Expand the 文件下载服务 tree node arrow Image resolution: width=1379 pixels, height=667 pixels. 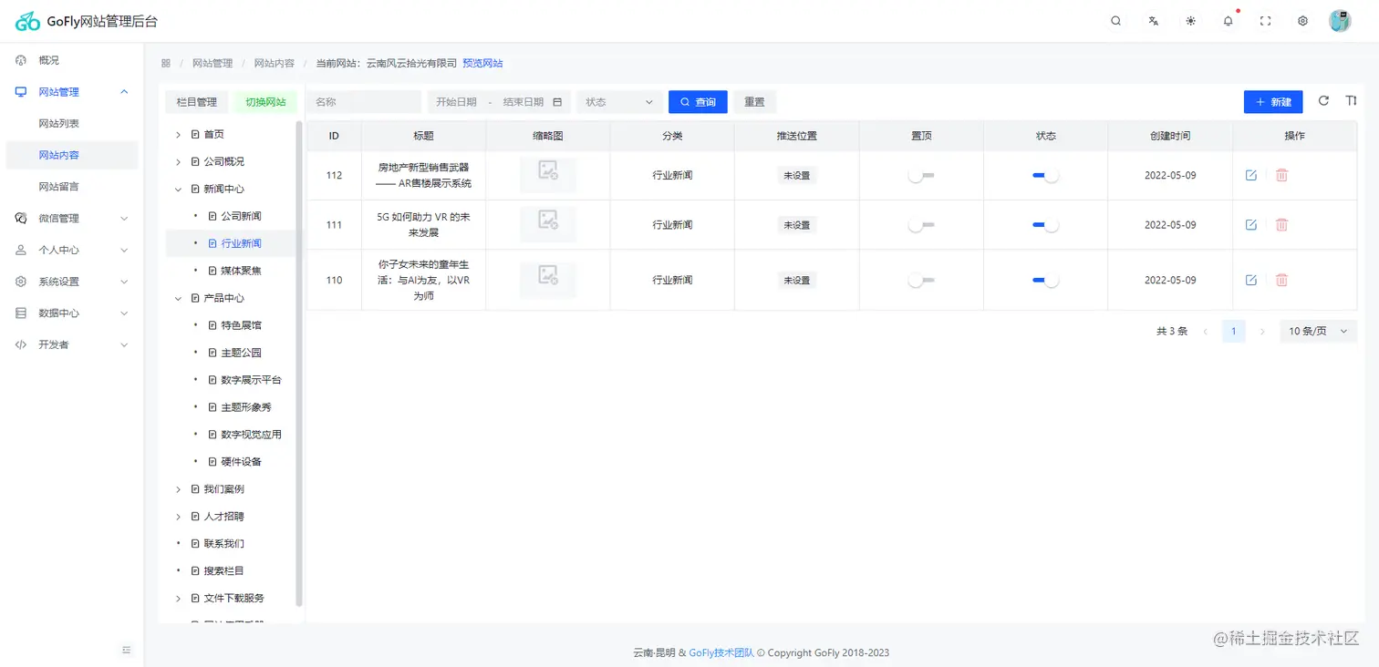click(x=179, y=599)
